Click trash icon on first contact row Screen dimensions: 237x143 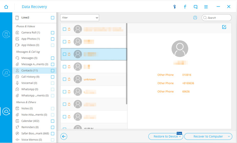point(69,29)
